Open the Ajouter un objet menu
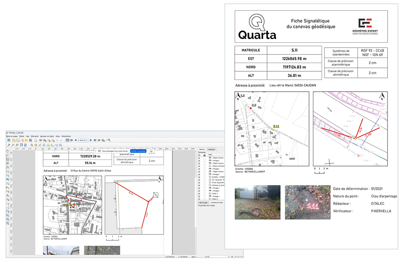Screen dimensions: 410x262 pos(47,136)
